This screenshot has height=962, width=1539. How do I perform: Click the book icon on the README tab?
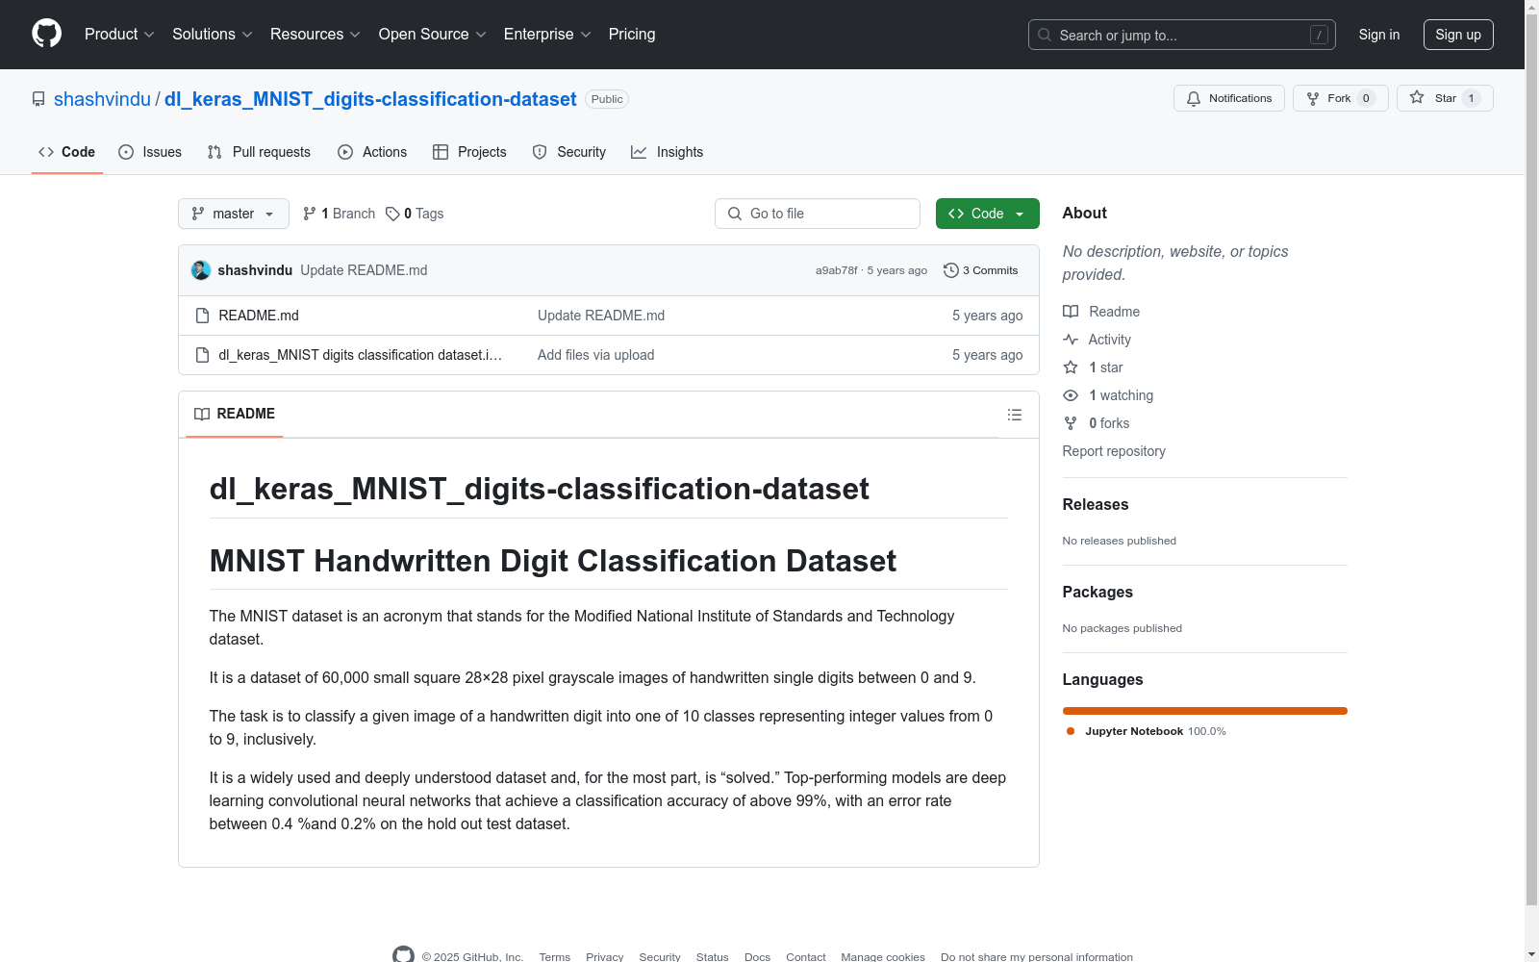coord(202,414)
